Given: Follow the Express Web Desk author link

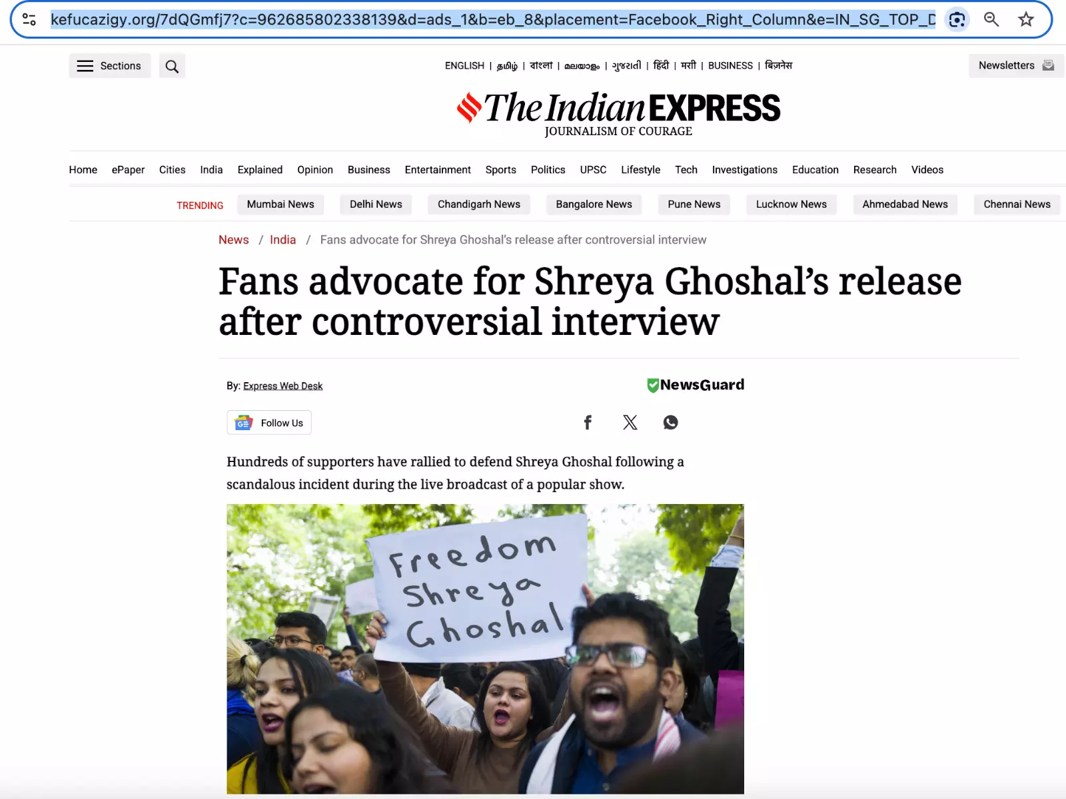Looking at the screenshot, I should click(x=282, y=386).
